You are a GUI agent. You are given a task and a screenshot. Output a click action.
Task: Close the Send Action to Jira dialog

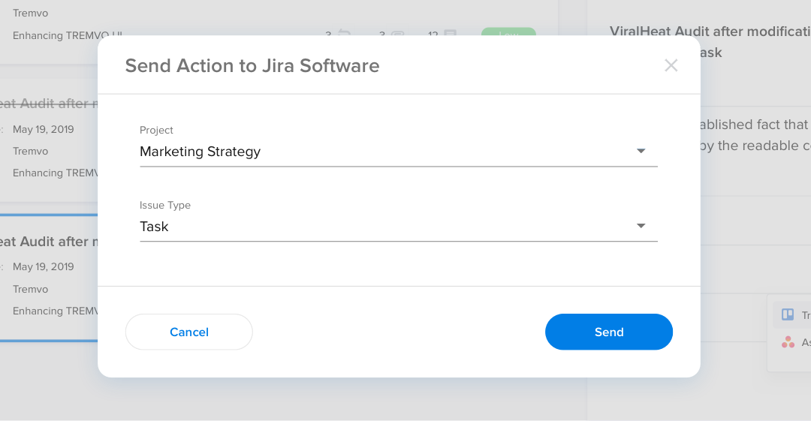[x=671, y=65]
